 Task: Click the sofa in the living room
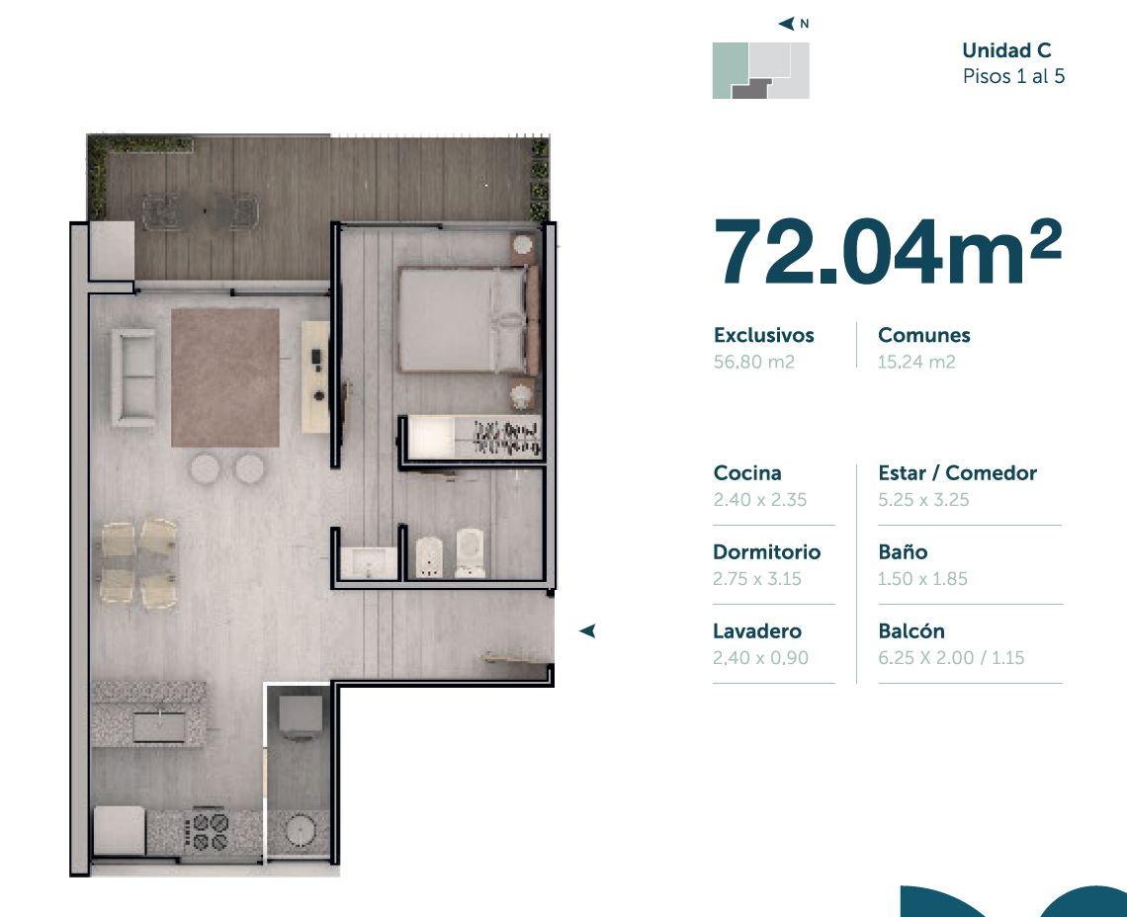pyautogui.click(x=133, y=378)
